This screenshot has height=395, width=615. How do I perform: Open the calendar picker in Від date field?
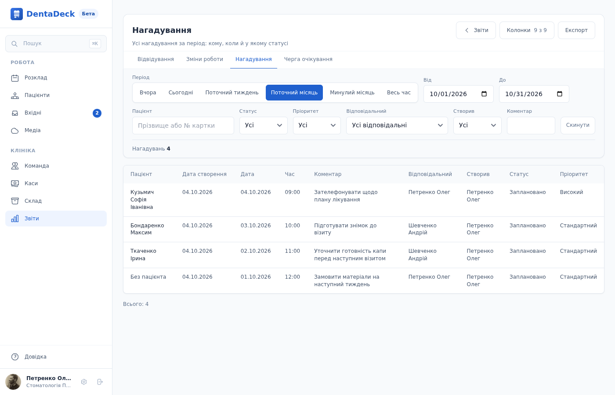484,94
